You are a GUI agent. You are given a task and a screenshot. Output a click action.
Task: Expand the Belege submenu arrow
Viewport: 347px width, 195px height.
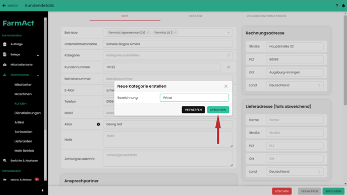[38, 55]
